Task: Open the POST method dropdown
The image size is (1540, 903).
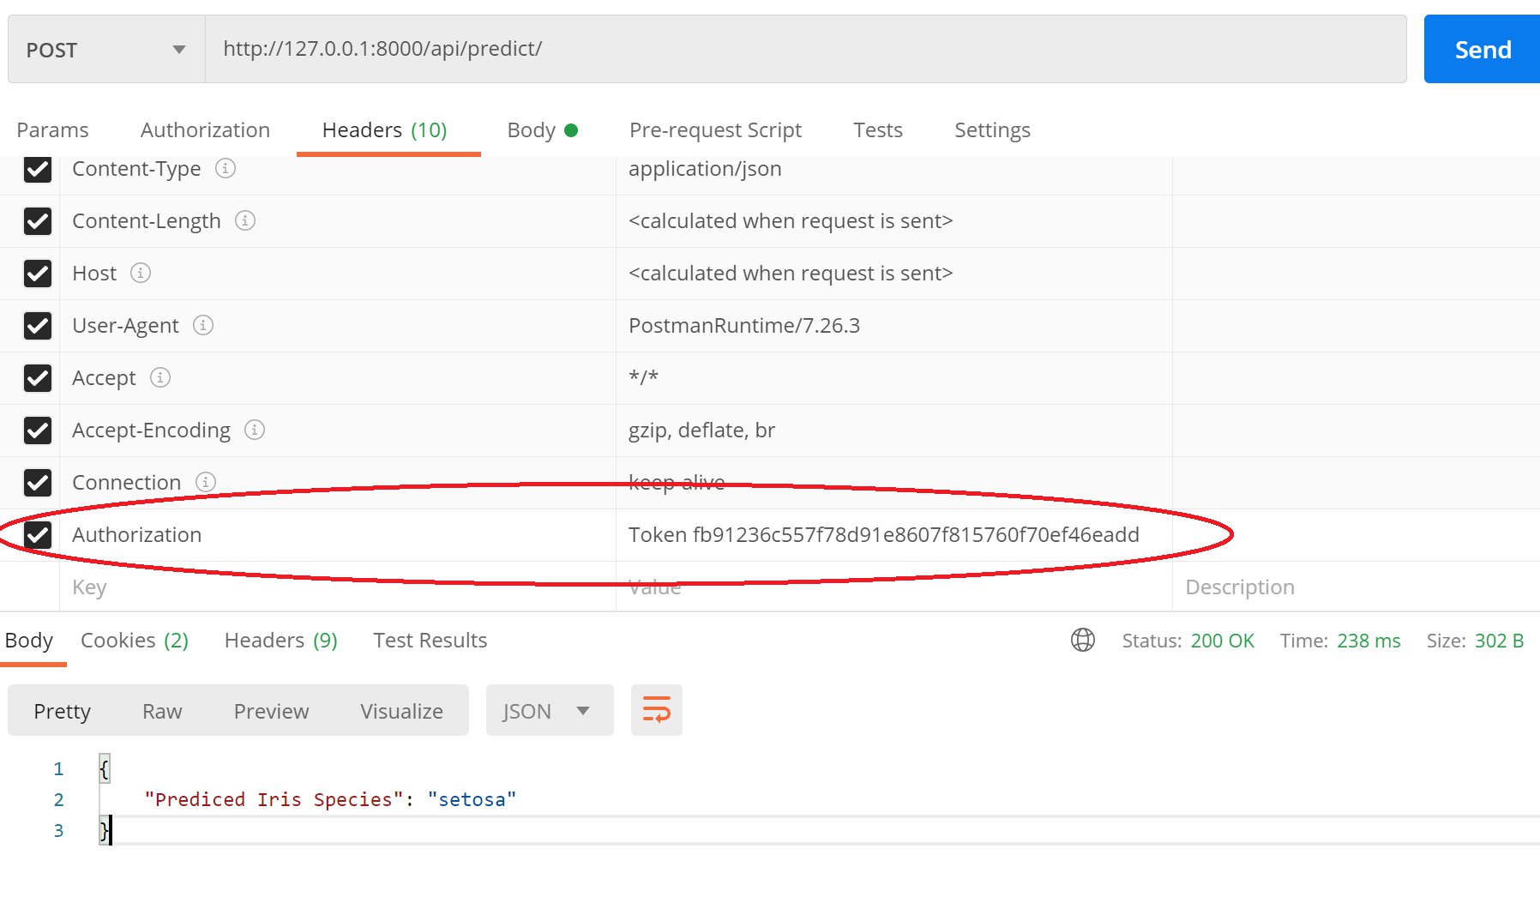Action: pos(106,50)
